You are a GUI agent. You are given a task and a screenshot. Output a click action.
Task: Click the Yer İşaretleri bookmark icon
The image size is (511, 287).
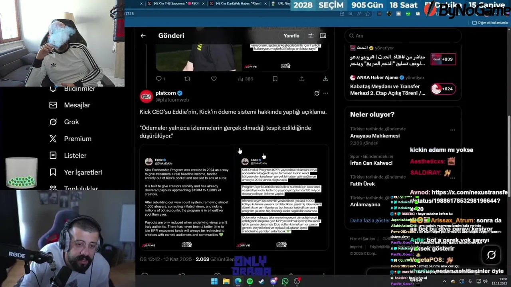[53, 172]
